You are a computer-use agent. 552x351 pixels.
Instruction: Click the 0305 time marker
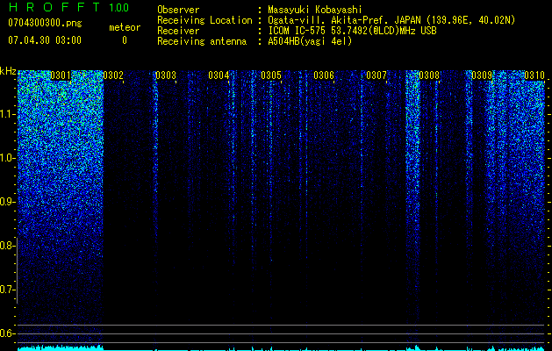271,75
